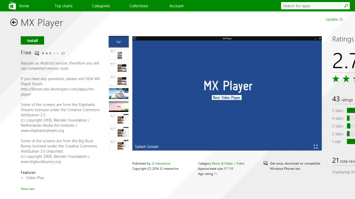
Task: Go back using the circled arrow
Action: point(14,22)
